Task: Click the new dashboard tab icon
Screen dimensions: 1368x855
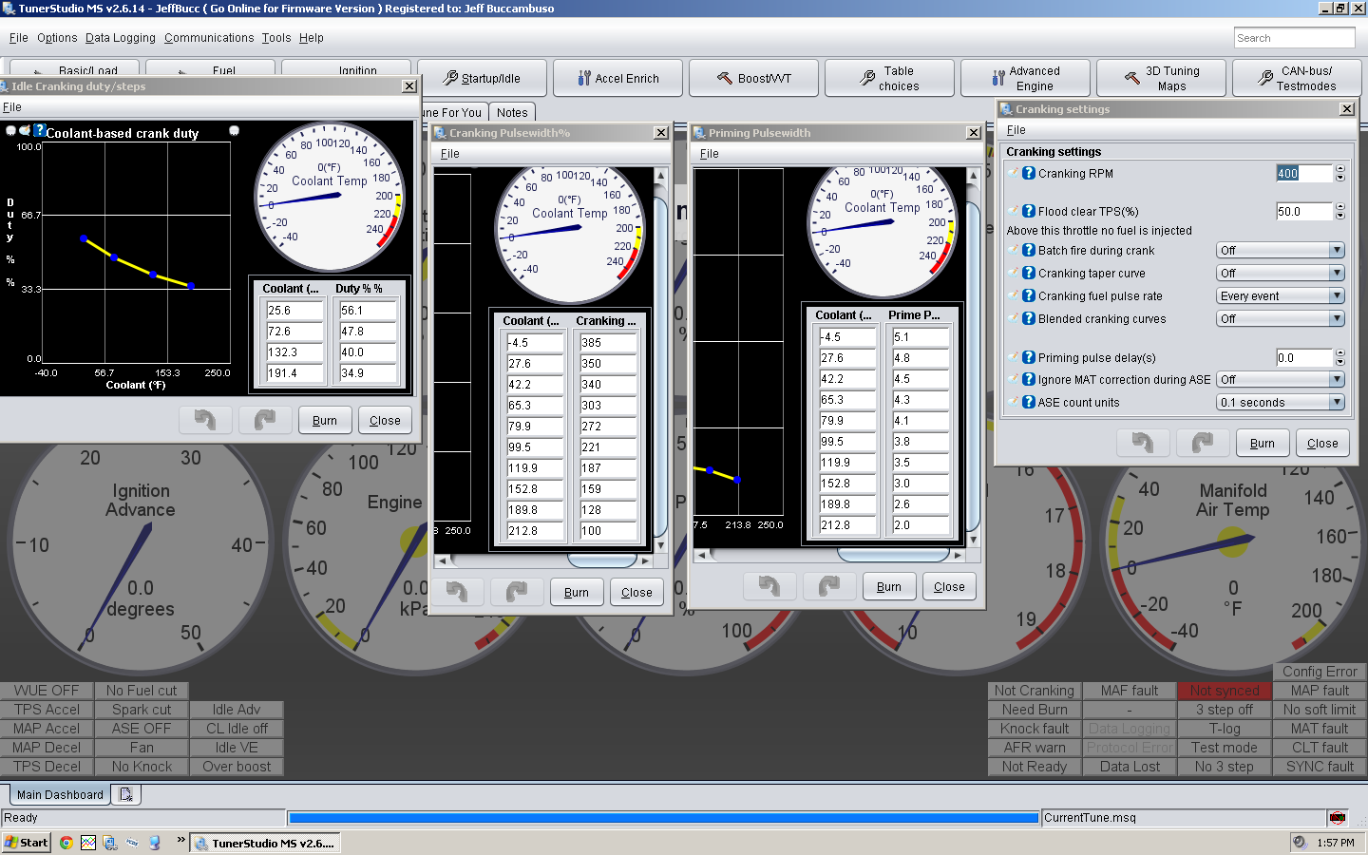Action: coord(125,794)
